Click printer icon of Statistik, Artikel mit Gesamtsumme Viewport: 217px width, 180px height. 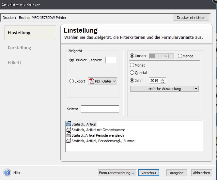point(69,129)
